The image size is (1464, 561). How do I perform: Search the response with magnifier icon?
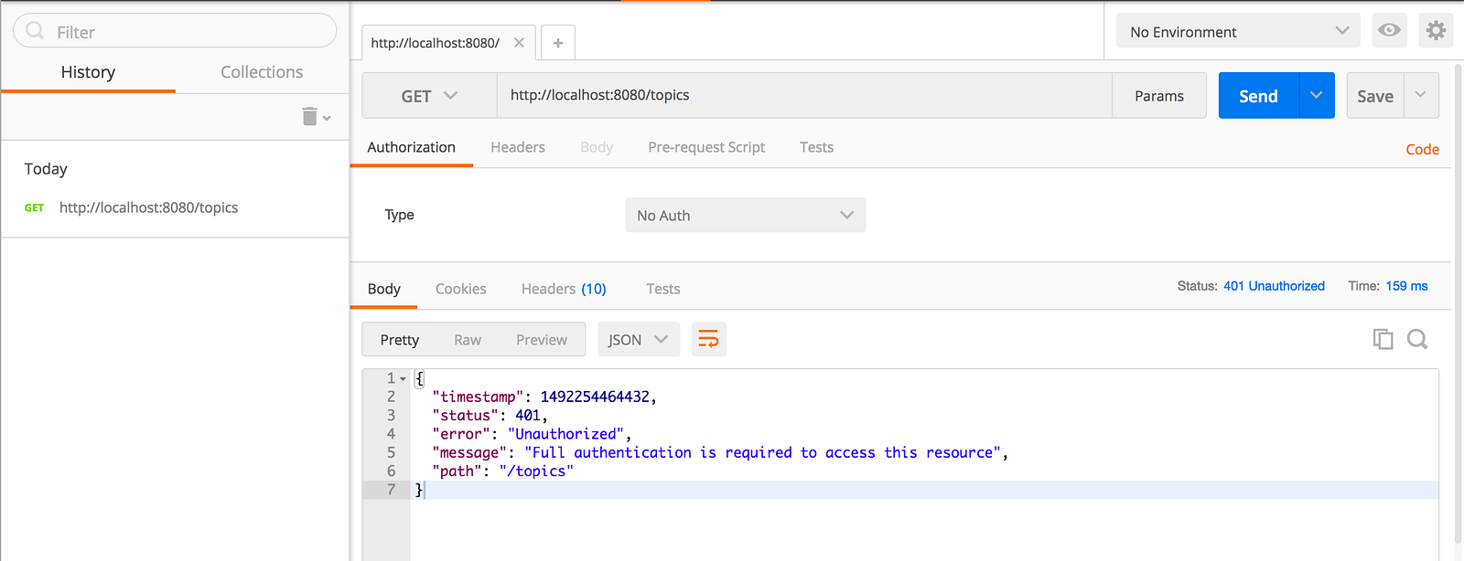(1417, 339)
